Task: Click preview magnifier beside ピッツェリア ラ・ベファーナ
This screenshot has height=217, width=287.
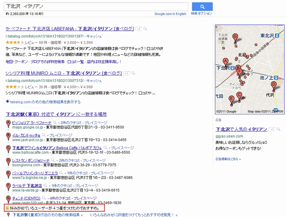Action: point(55,122)
